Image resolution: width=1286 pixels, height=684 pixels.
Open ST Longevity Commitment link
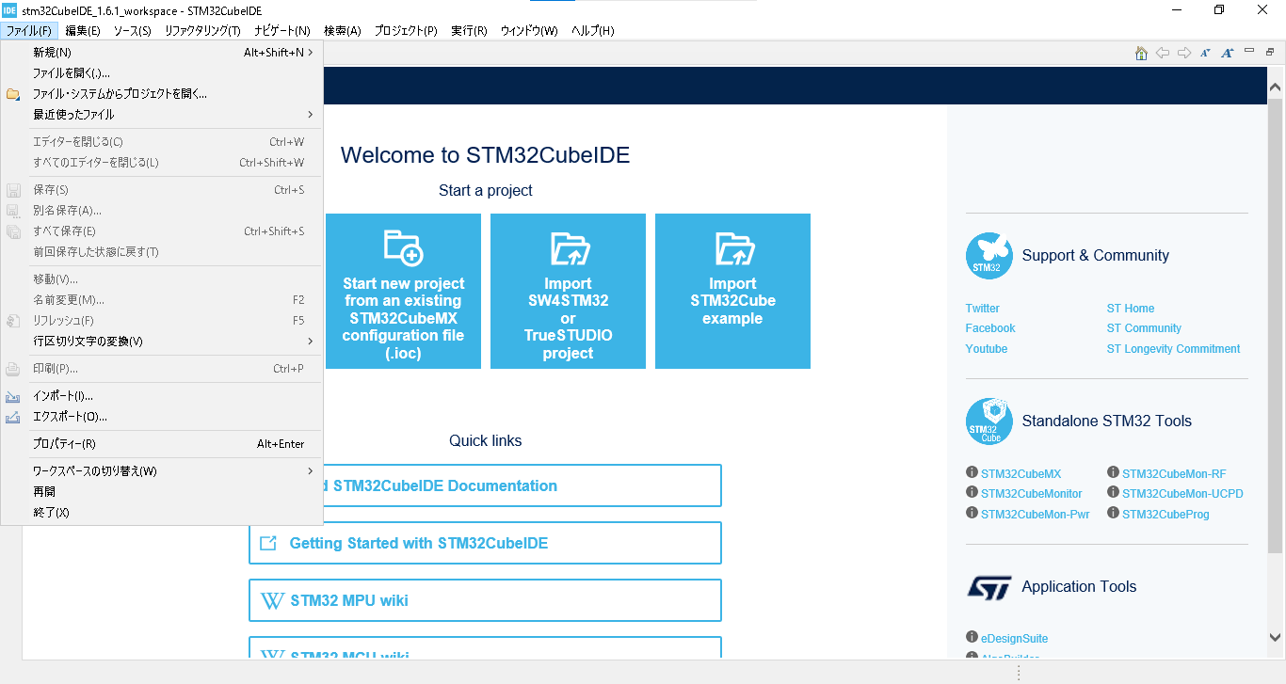tap(1173, 349)
